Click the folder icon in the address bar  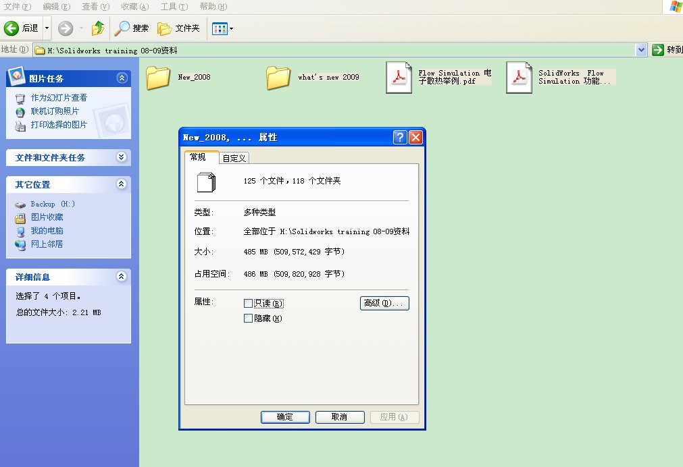pos(40,51)
